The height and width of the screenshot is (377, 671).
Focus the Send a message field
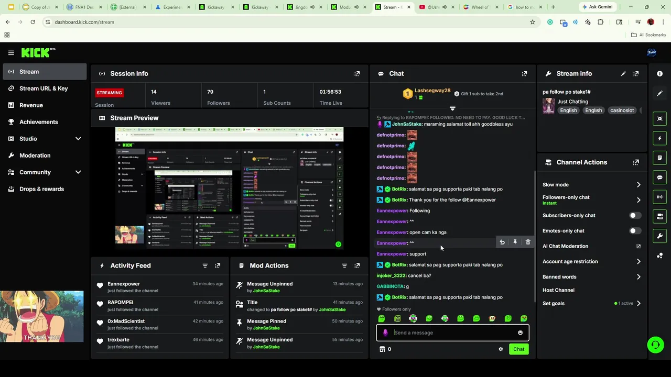[452, 333]
